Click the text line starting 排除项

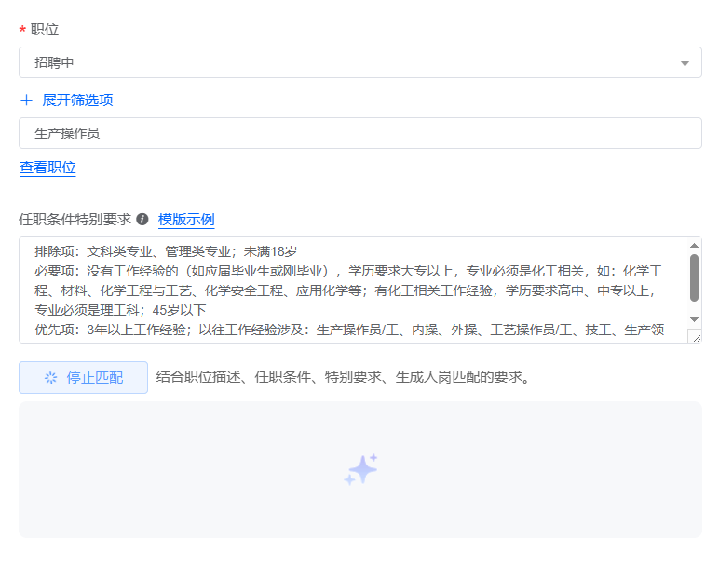tap(166, 251)
